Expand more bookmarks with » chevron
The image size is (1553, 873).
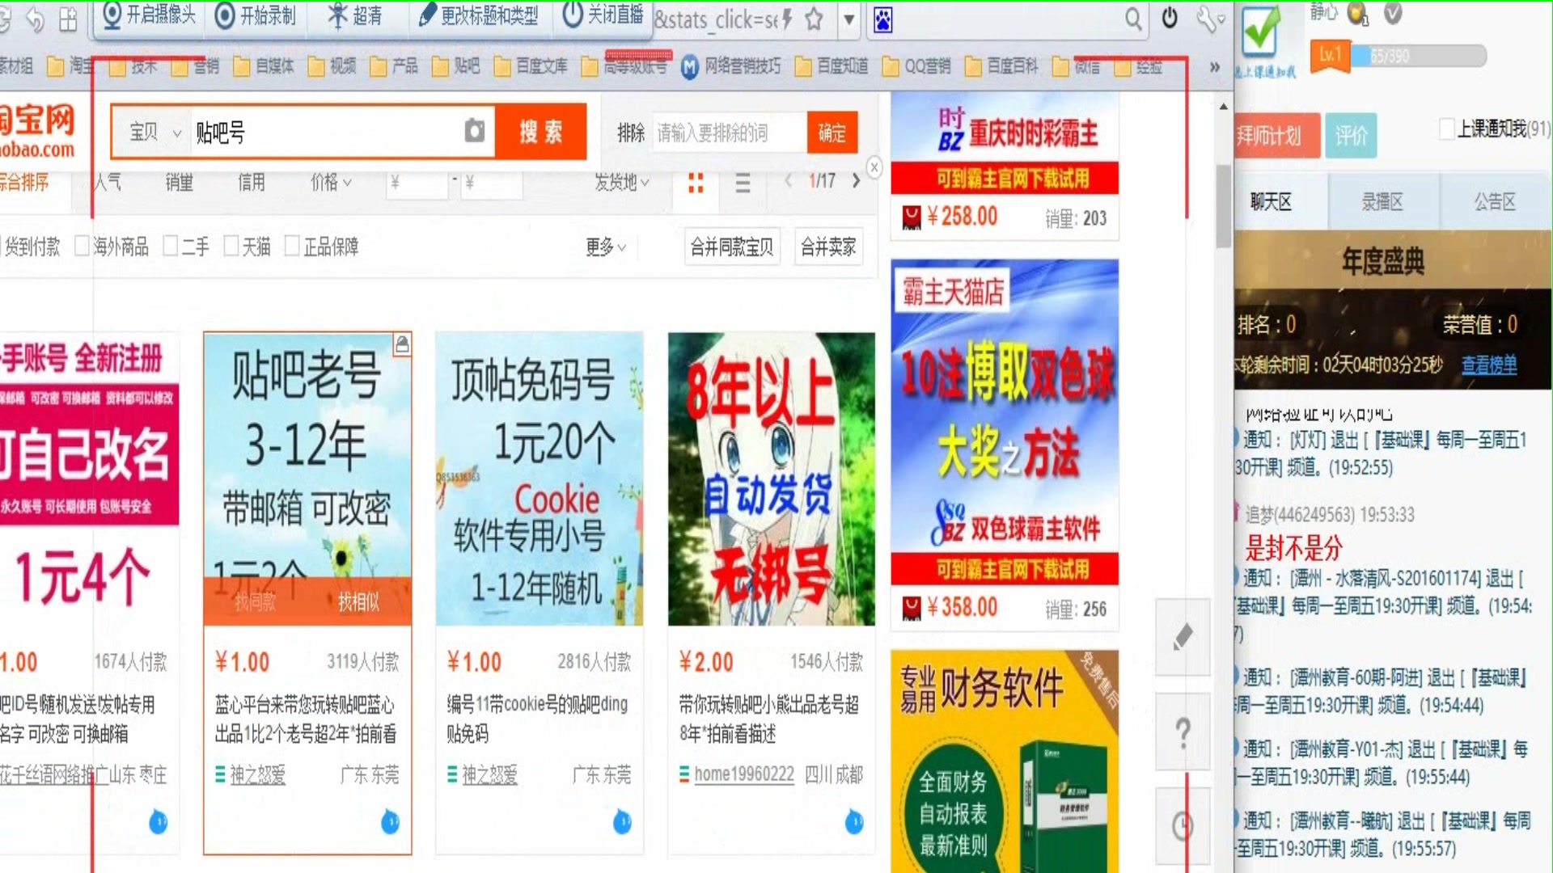point(1214,67)
